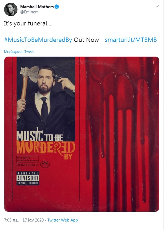This screenshot has width=164, height=230.
Task: Click the blue verified badge icon
Action: tap(57, 7)
